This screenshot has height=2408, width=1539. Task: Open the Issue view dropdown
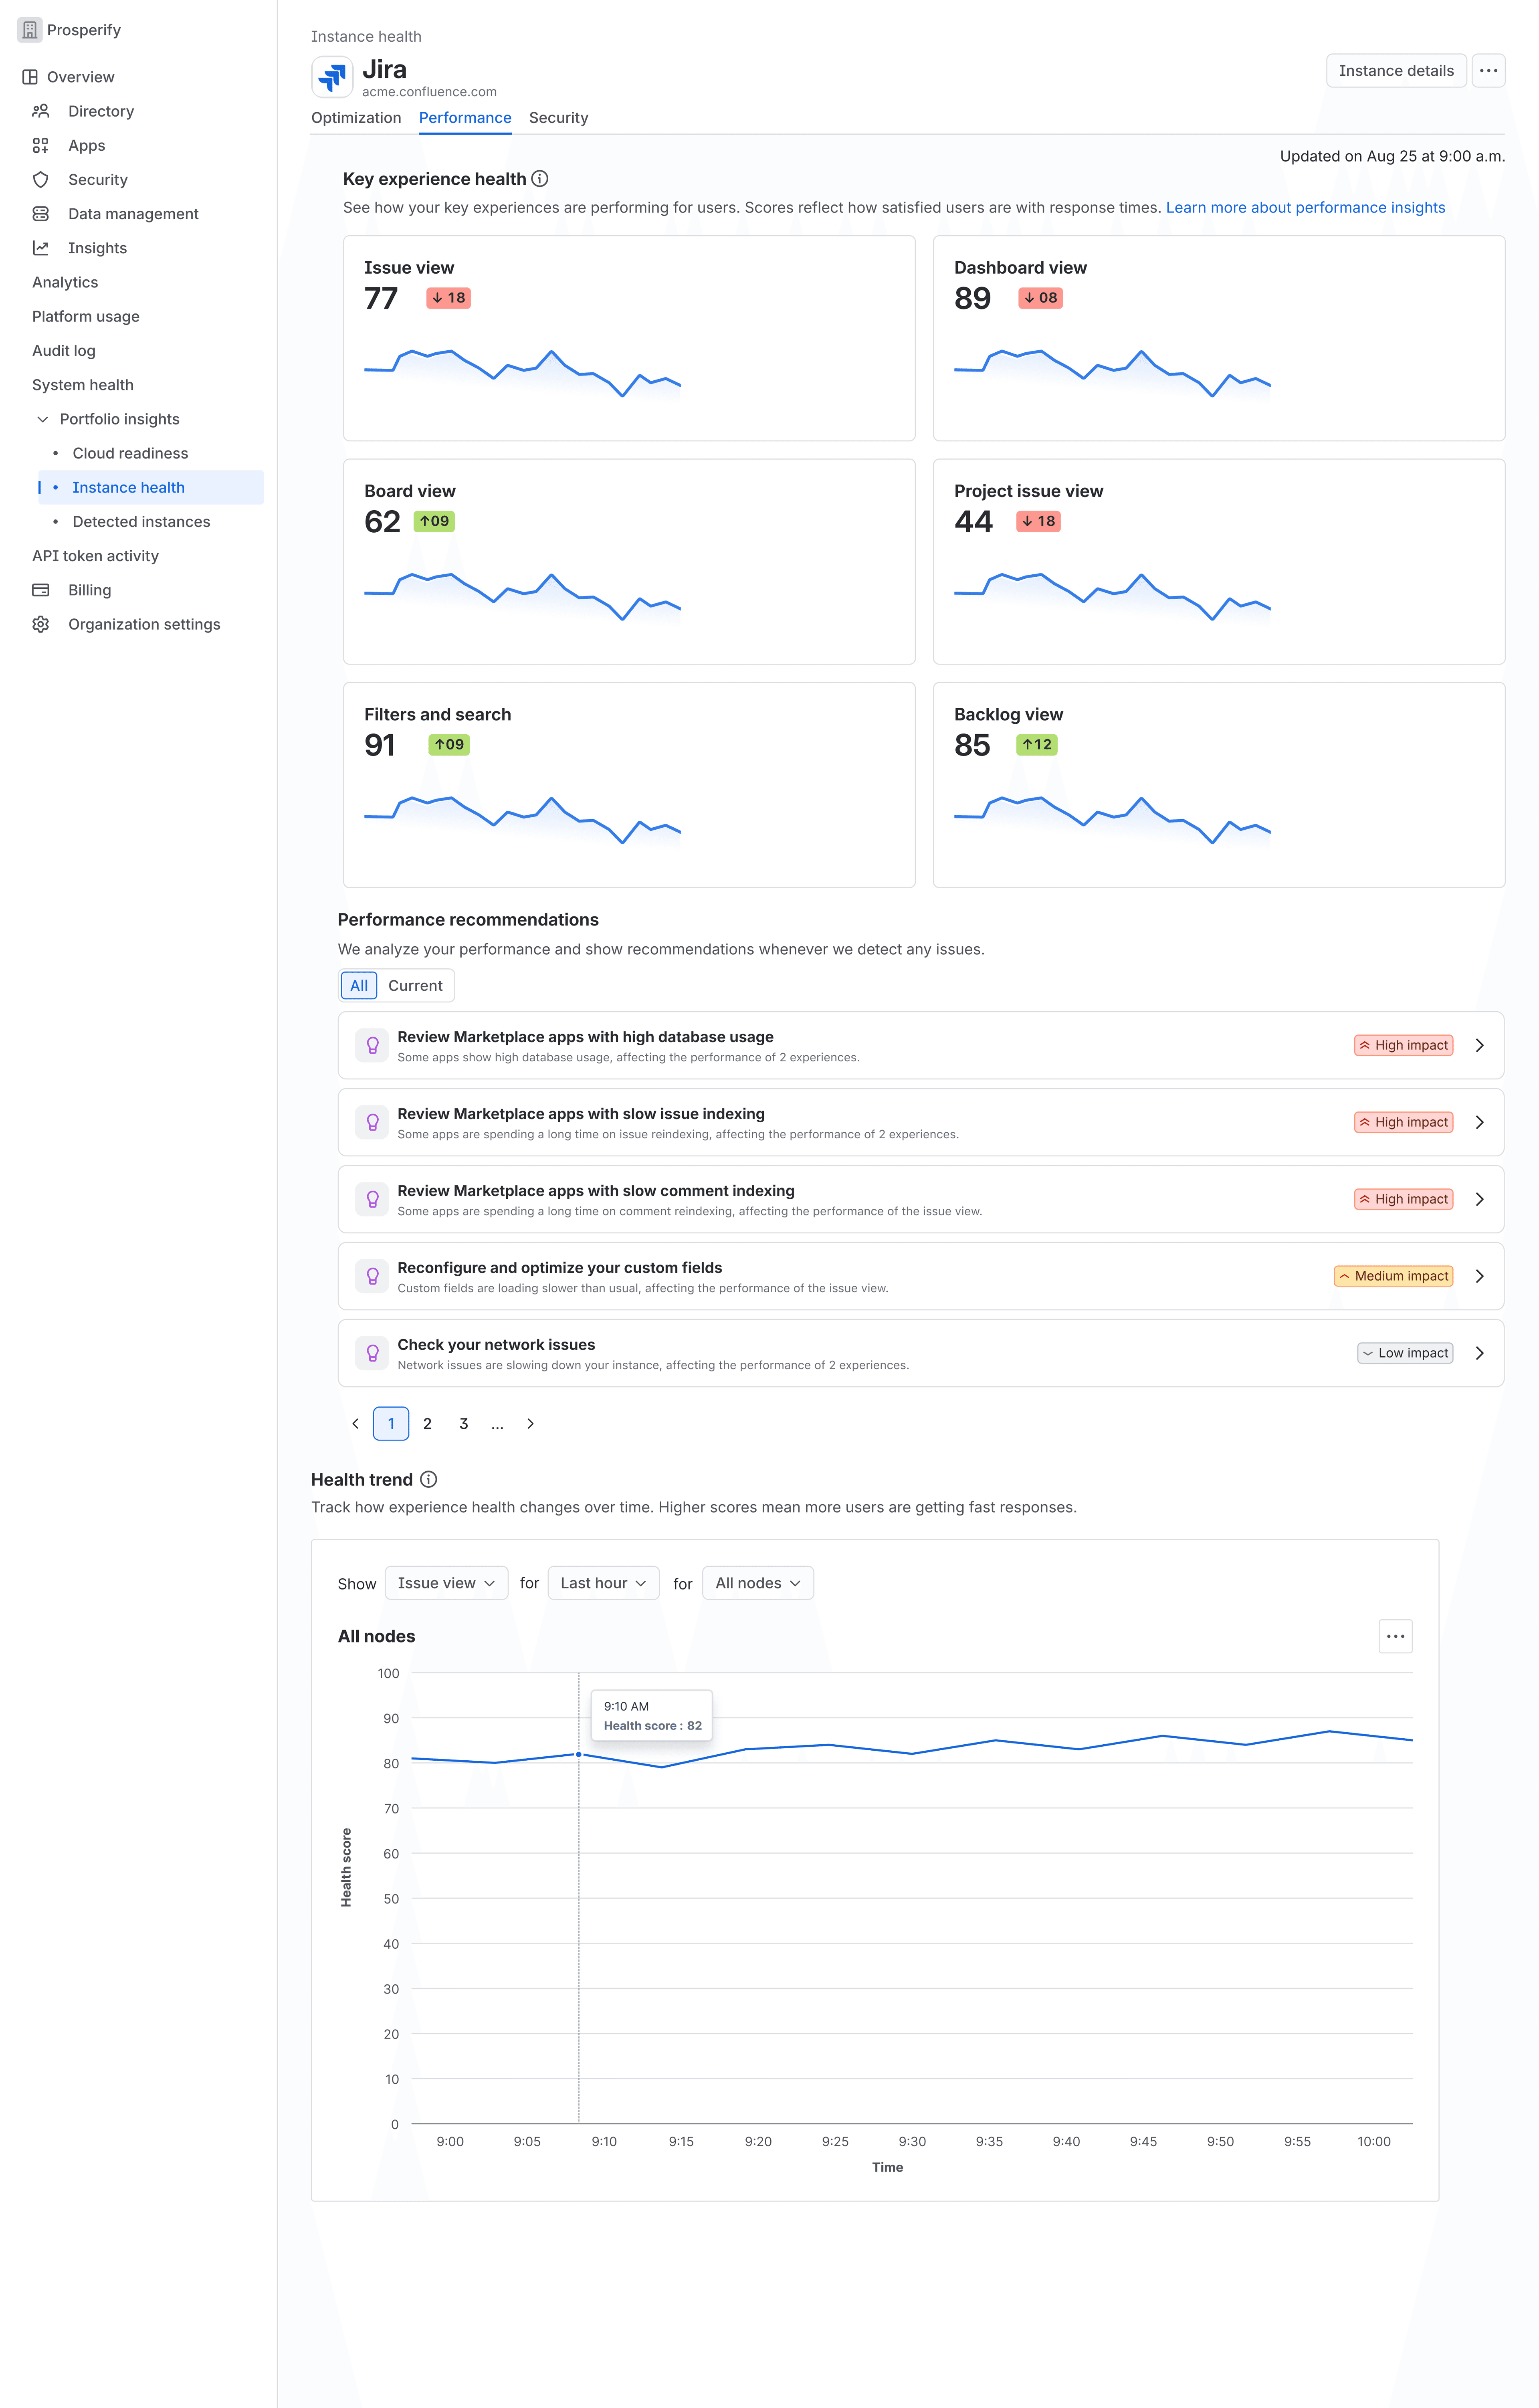(446, 1583)
